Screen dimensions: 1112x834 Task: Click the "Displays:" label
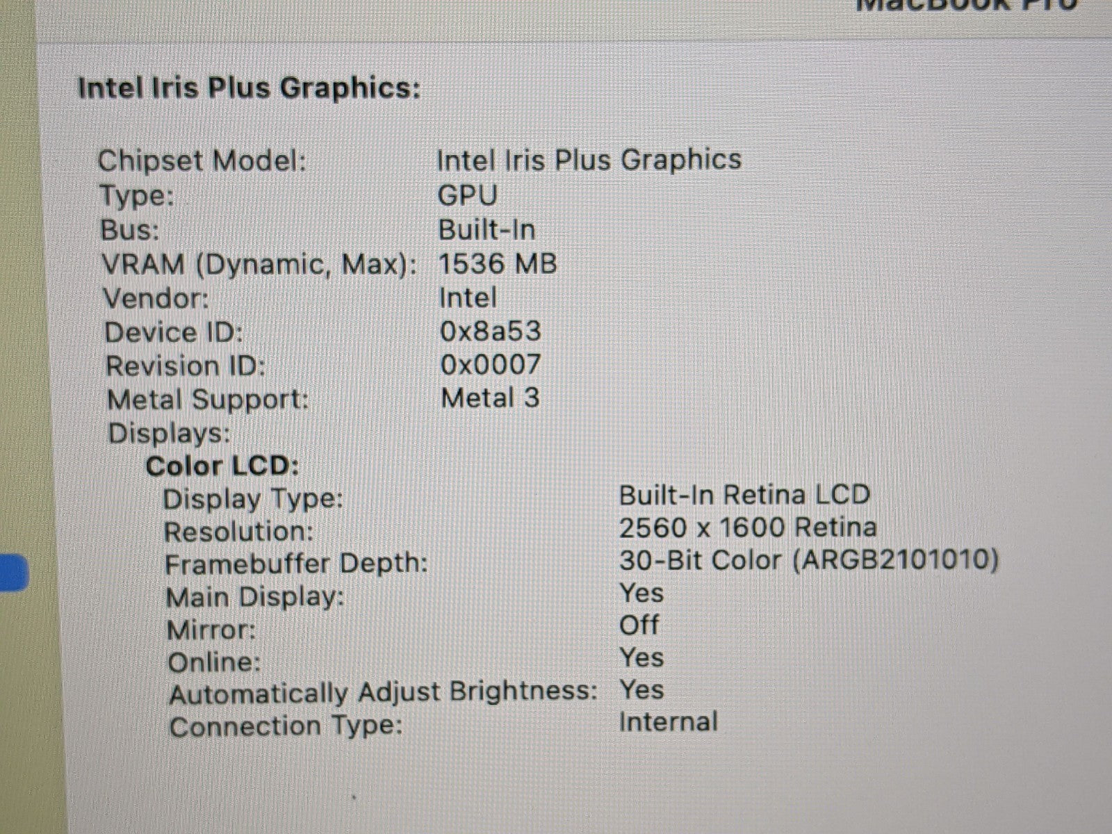pos(170,433)
